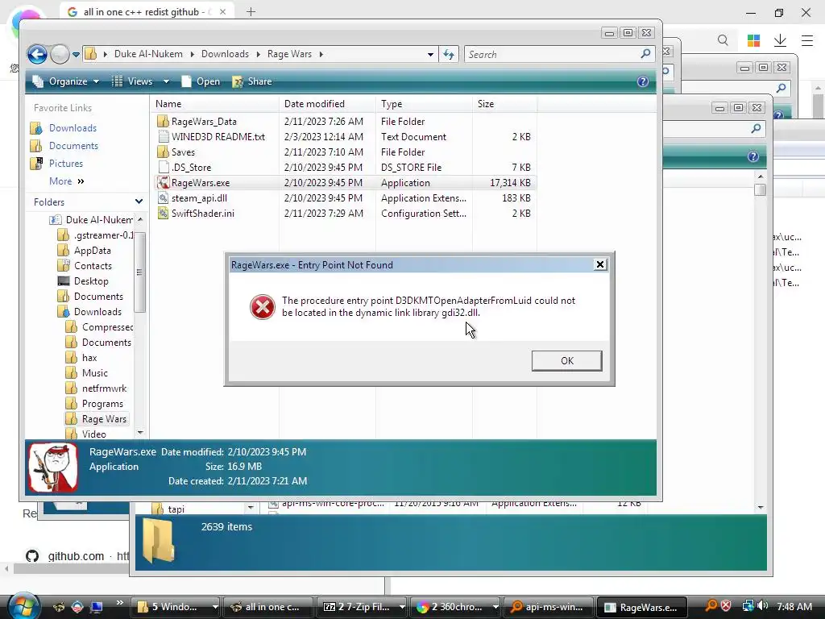This screenshot has height=619, width=825.
Task: Collapse the Folders pane chevron
Action: point(139,201)
